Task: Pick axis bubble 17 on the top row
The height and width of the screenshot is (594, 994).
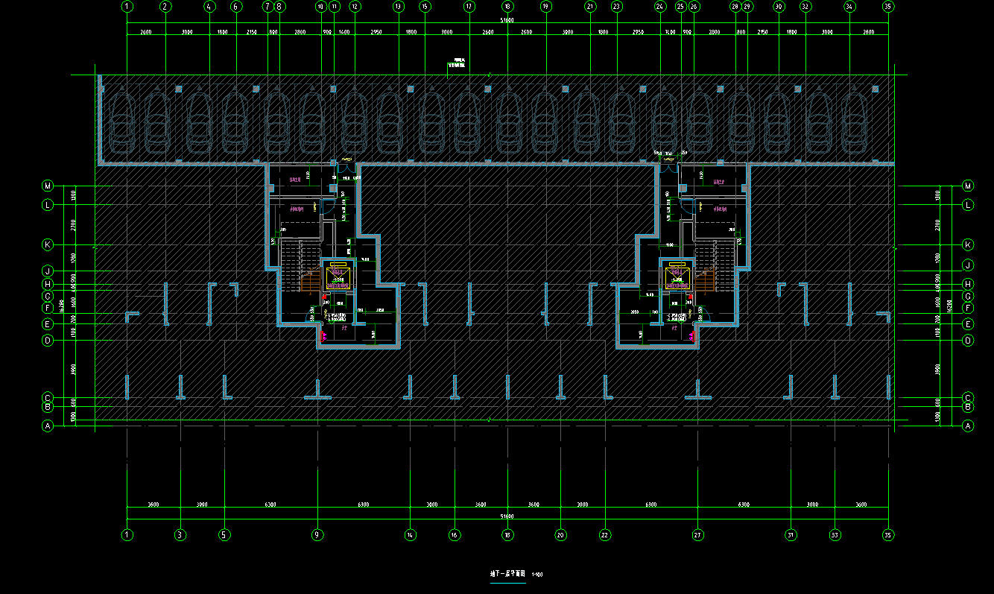Action: (469, 7)
